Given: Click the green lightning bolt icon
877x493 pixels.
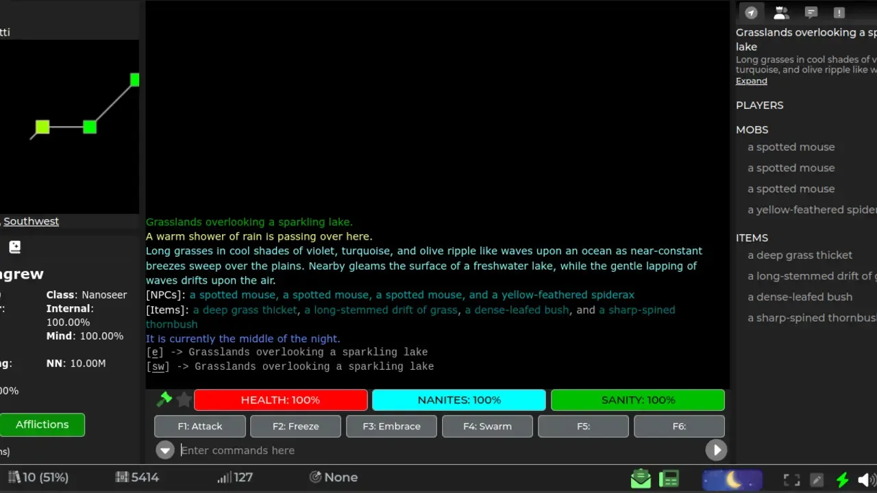Looking at the screenshot, I should click(842, 479).
